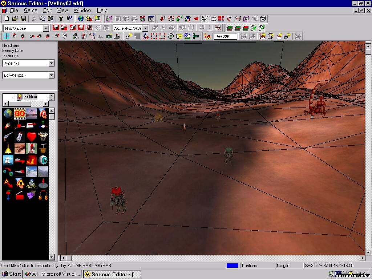Image resolution: width=372 pixels, height=279 pixels.
Task: Open the Edit menu
Action: [x=47, y=10]
